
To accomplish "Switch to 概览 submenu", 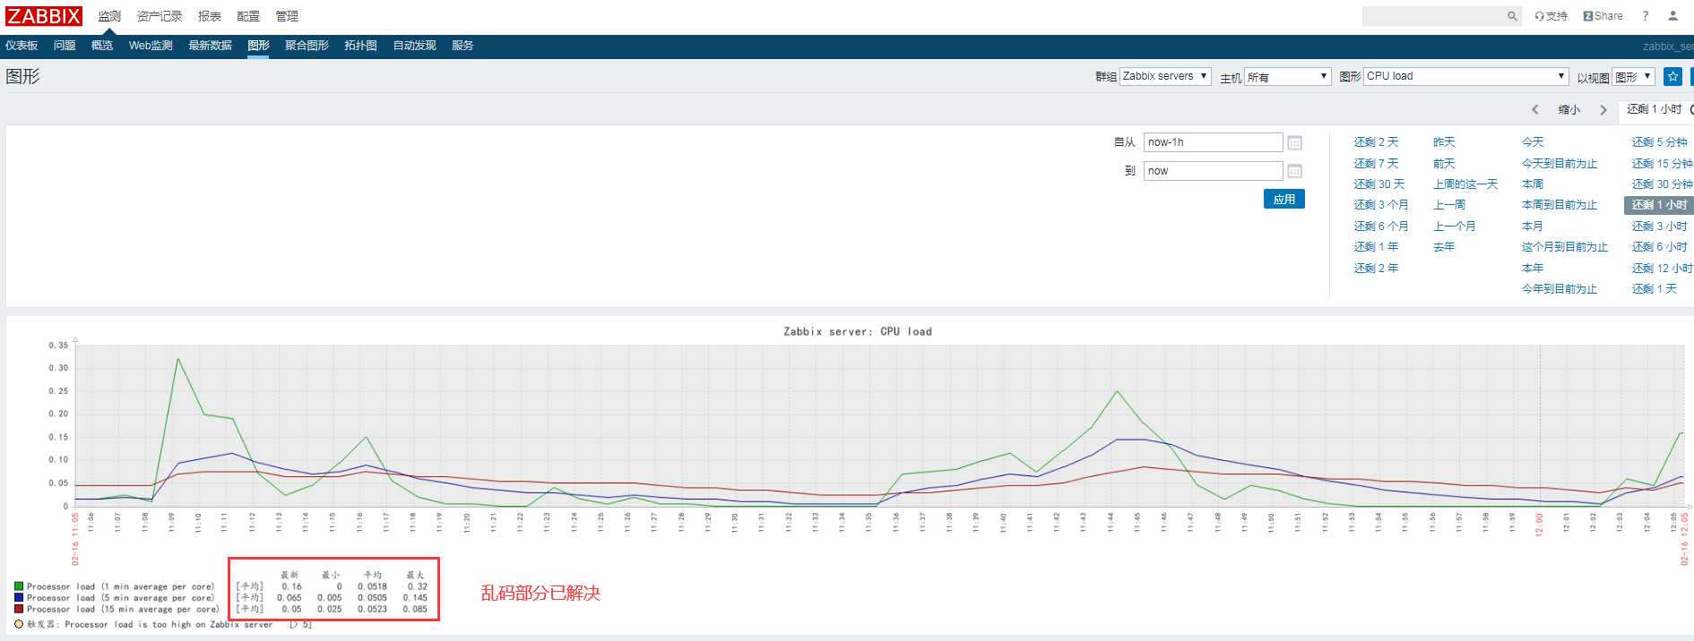I will pos(102,46).
